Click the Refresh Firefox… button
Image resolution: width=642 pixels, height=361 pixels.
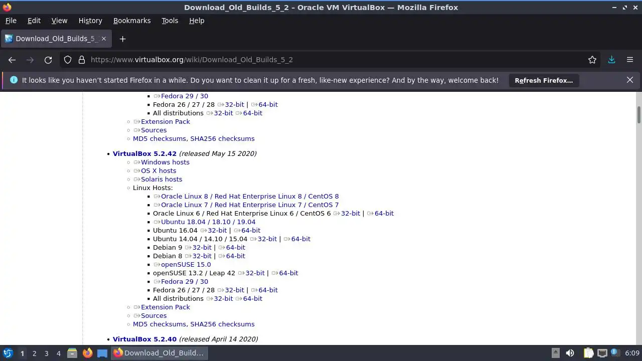coord(544,80)
